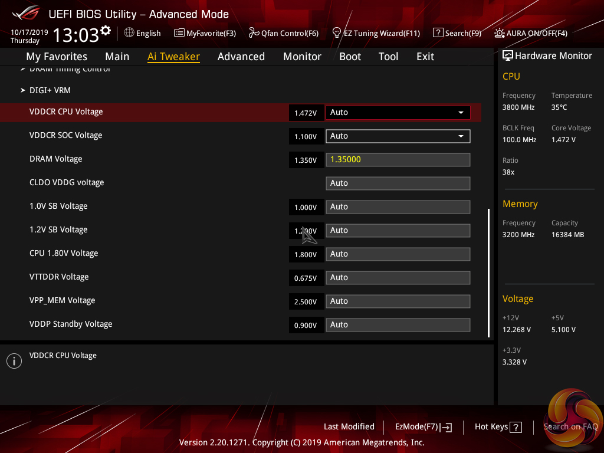Expand the DIGI+ VRM submenu
The image size is (604, 453).
tap(50, 90)
